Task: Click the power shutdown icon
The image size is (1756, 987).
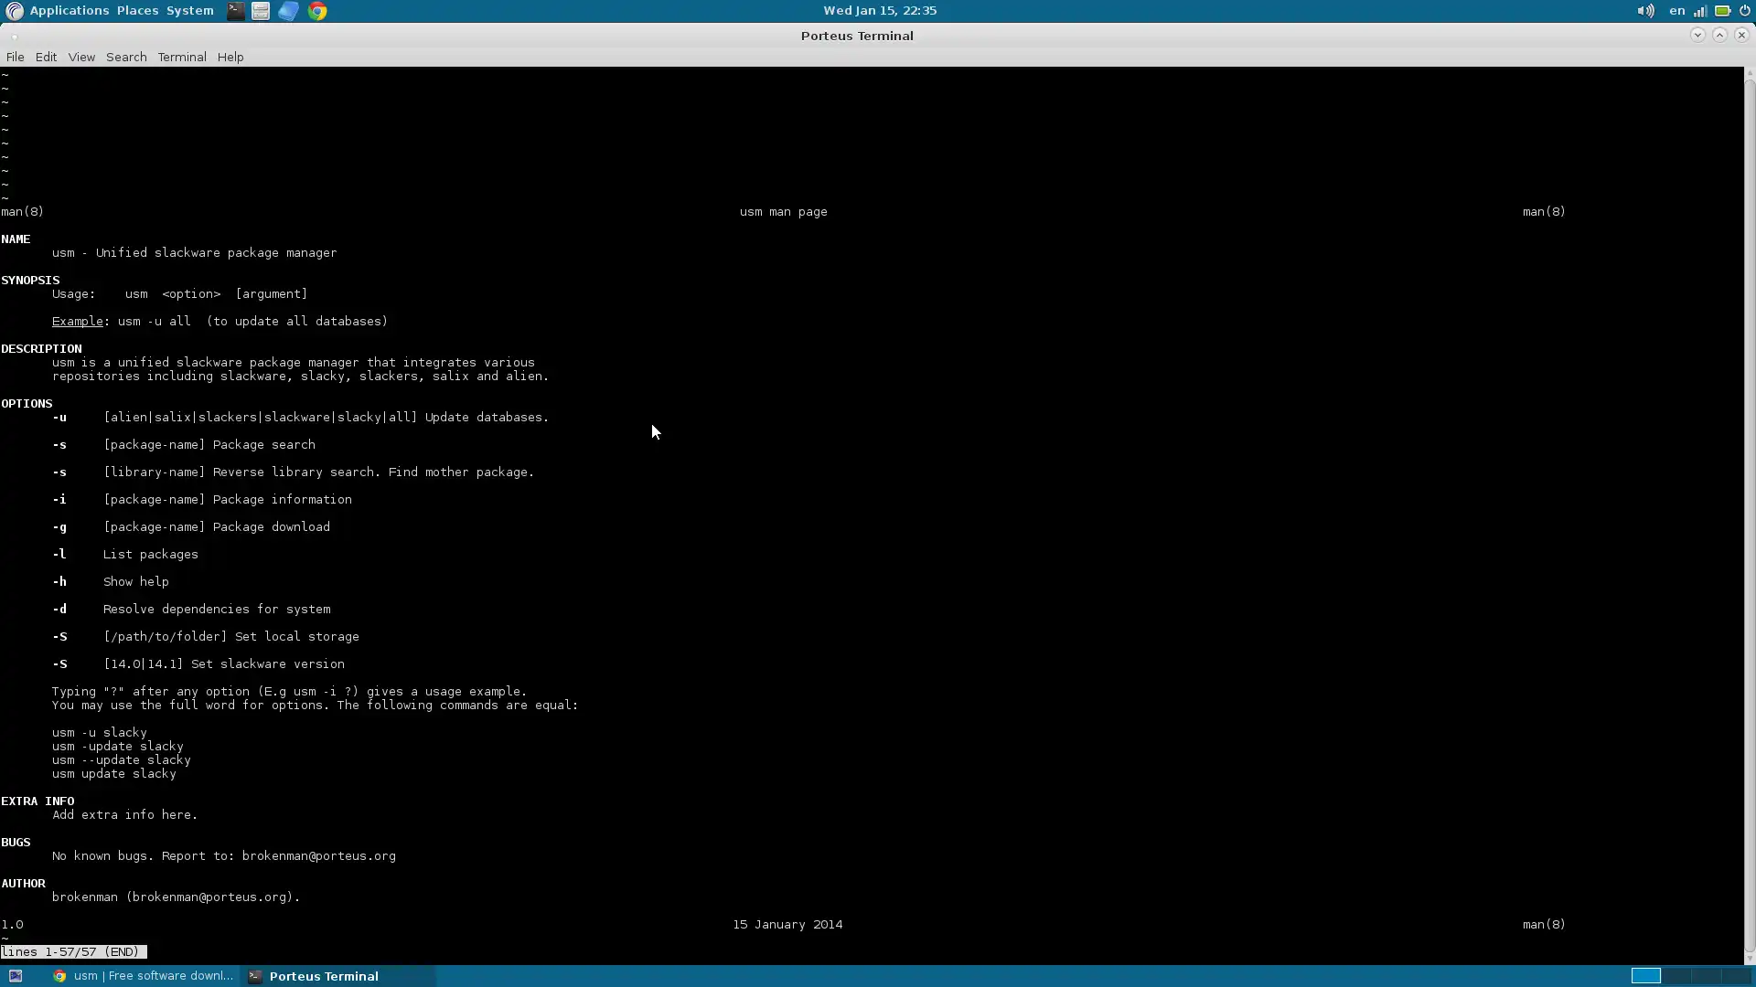Action: [x=1744, y=11]
